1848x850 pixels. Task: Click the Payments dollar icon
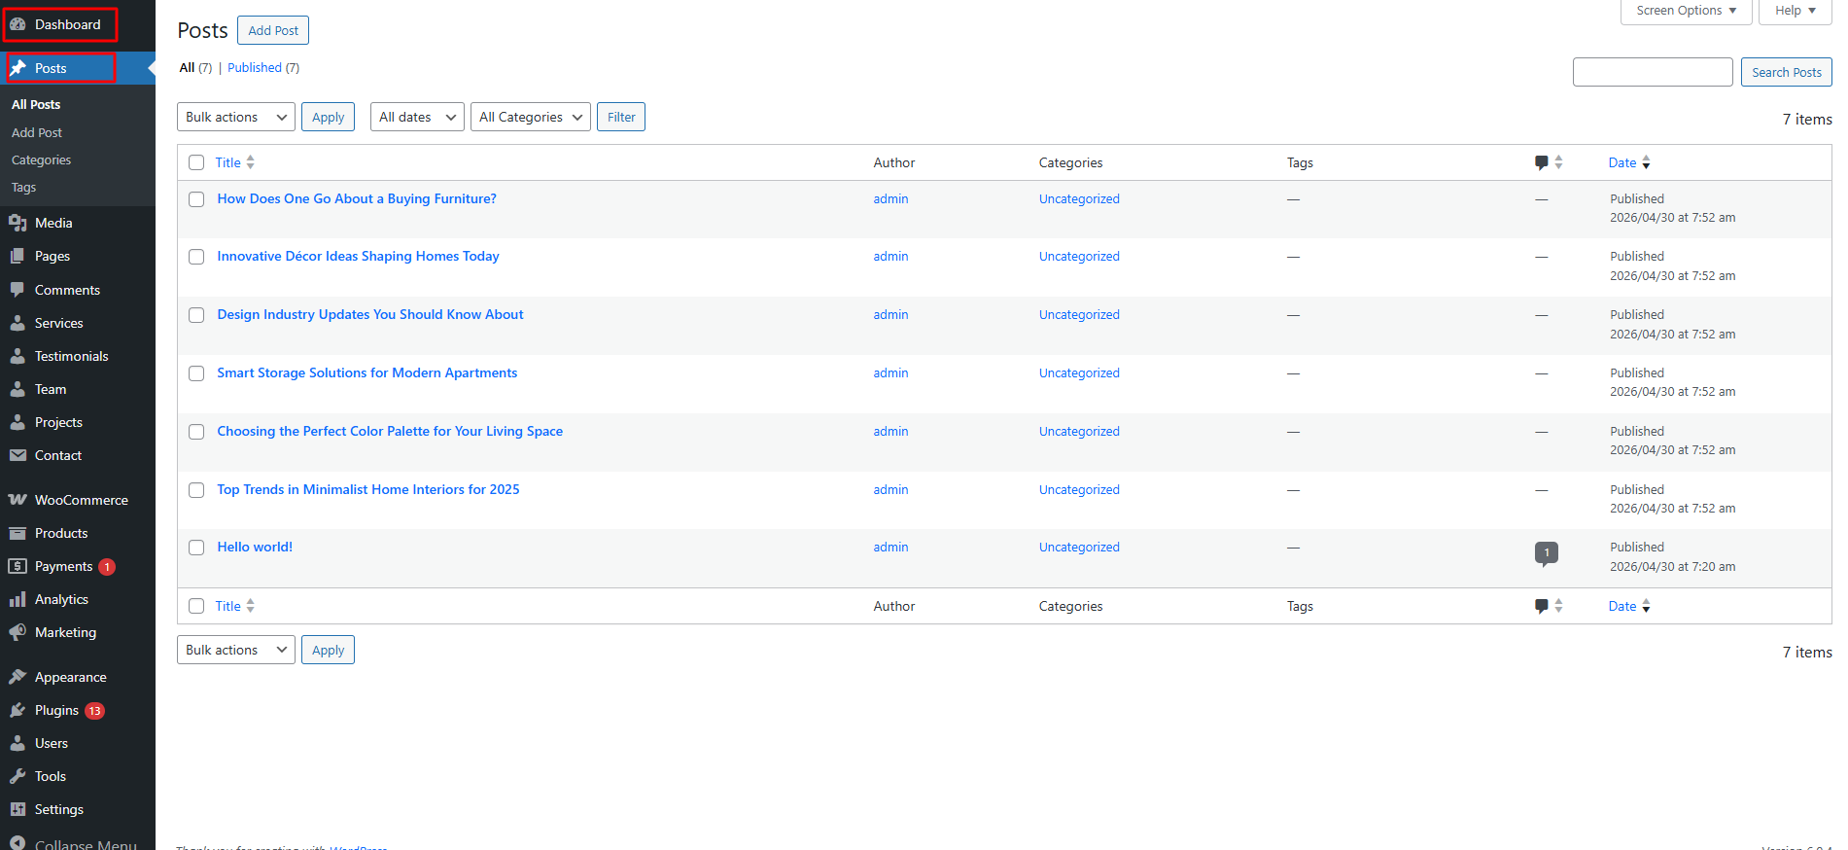tap(17, 566)
